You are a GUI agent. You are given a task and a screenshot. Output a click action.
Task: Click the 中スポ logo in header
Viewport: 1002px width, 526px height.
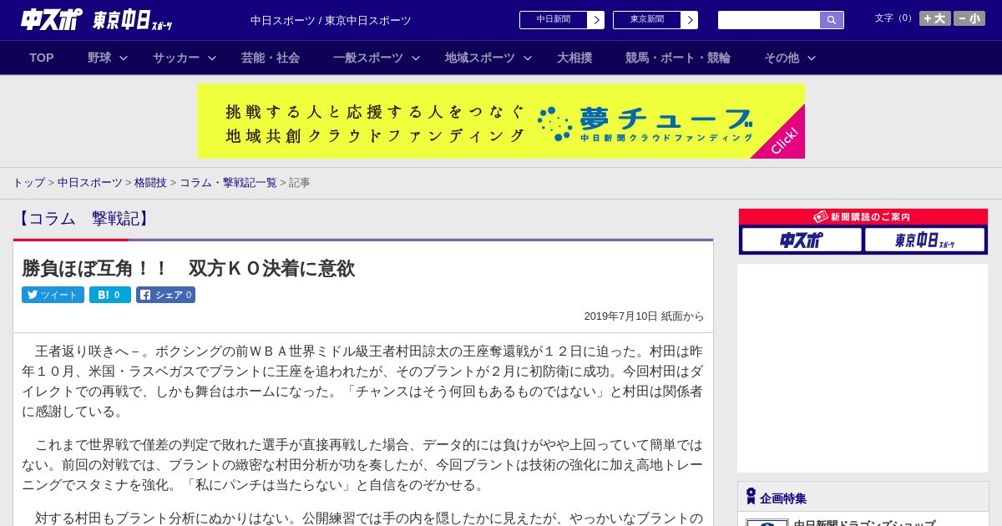[x=51, y=19]
